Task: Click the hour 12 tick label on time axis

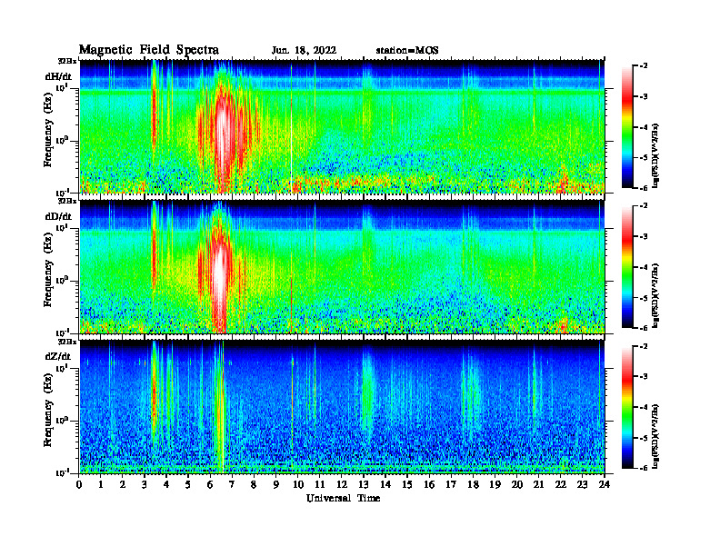Action: 342,485
